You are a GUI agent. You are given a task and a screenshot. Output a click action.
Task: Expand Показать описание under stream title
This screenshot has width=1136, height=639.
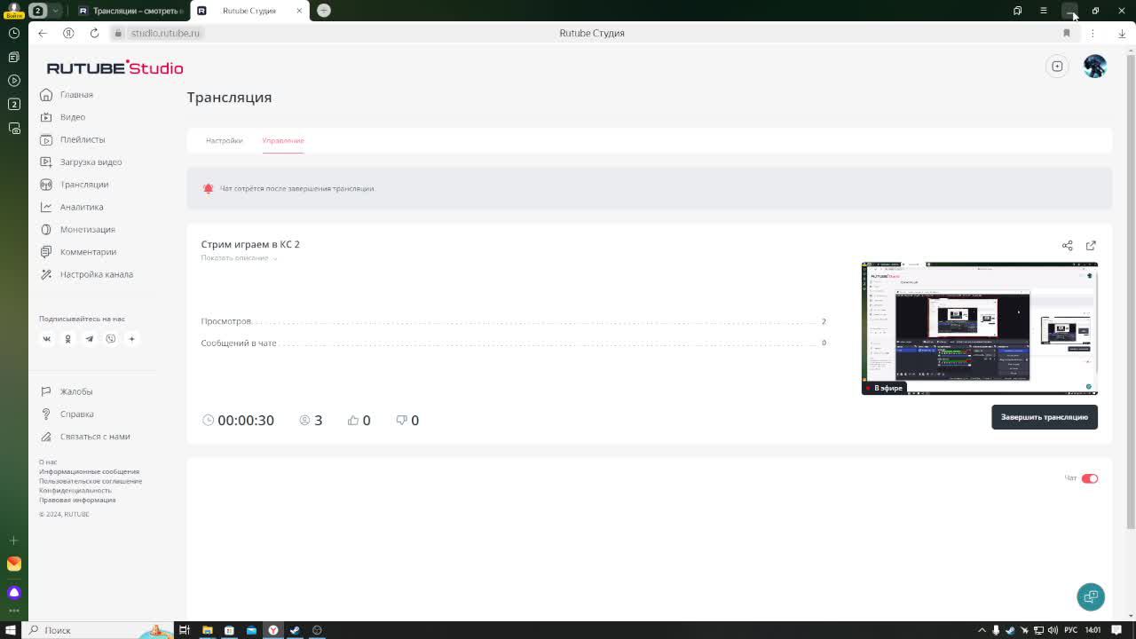pos(239,258)
